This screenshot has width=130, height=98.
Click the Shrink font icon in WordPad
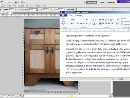coord(96,20)
